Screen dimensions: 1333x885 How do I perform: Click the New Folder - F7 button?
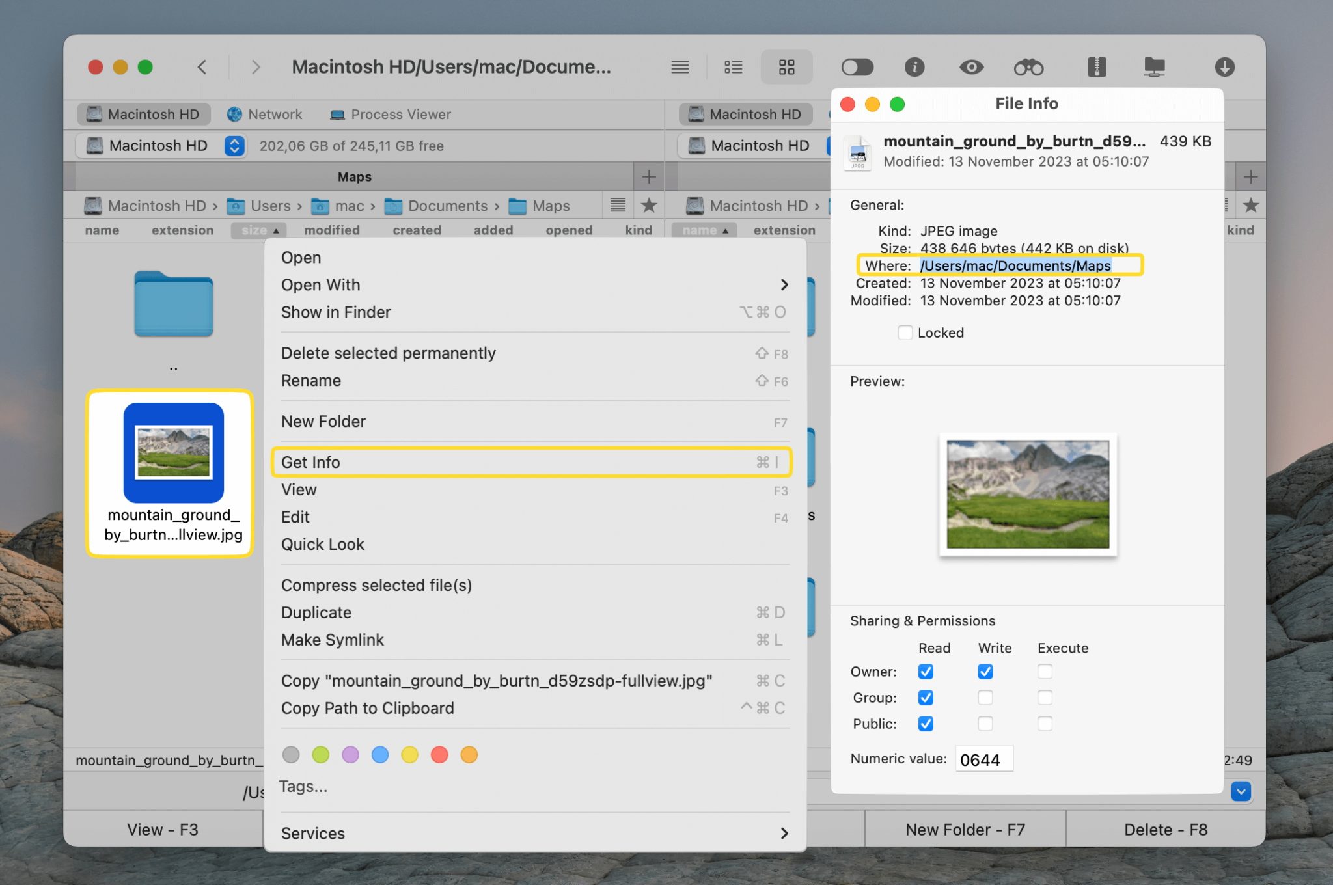[x=964, y=829]
